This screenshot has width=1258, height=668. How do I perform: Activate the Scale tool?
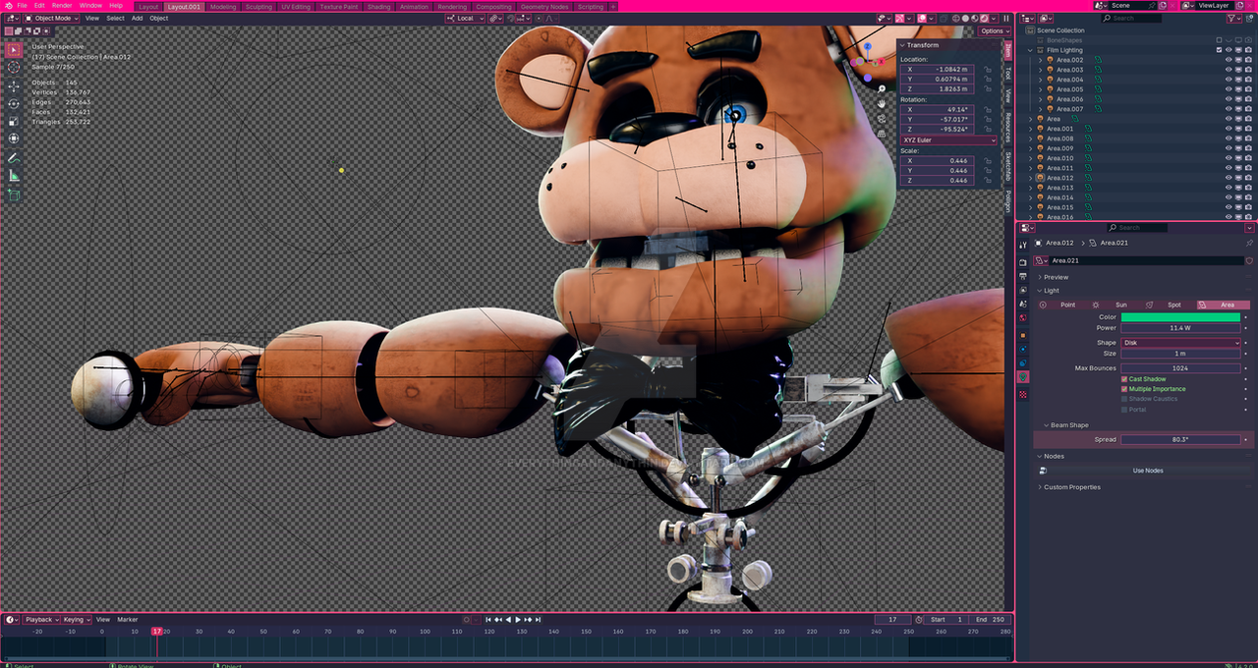(x=14, y=121)
